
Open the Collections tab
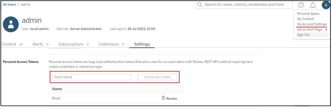109,44
